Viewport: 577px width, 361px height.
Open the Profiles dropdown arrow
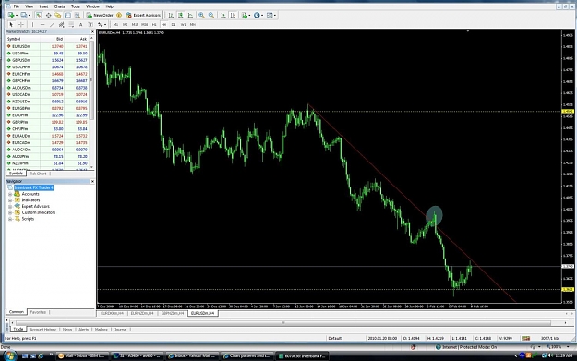pyautogui.click(x=29, y=16)
